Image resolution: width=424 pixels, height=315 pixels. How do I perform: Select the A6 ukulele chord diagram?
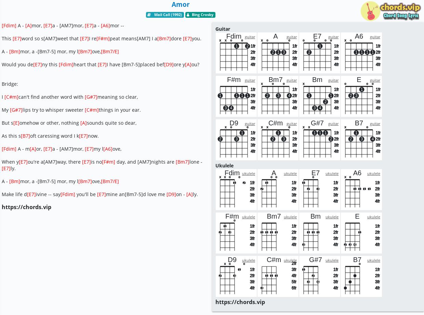(361, 190)
